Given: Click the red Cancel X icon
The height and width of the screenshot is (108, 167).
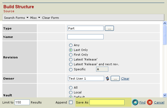Looking at the screenshot, I should click(150, 102).
